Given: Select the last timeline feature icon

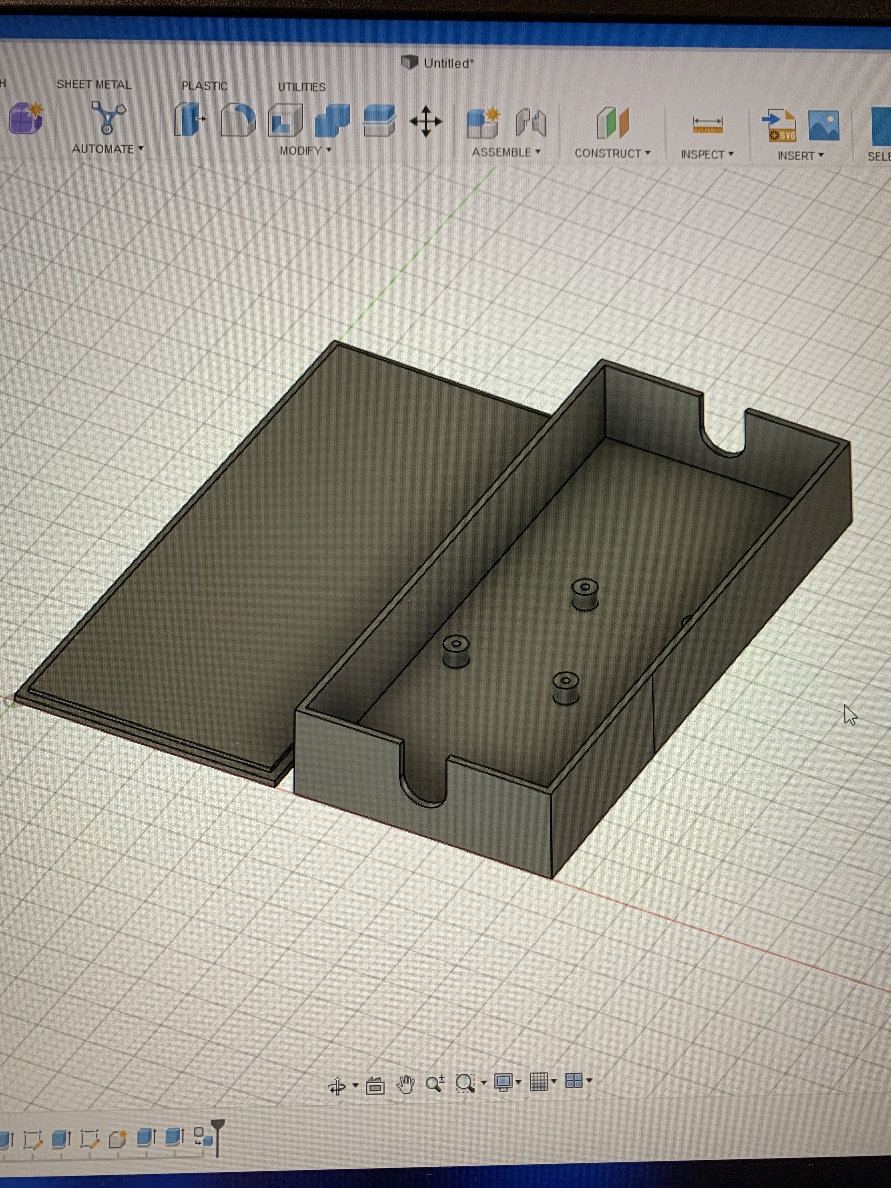Looking at the screenshot, I should coord(203,1137).
